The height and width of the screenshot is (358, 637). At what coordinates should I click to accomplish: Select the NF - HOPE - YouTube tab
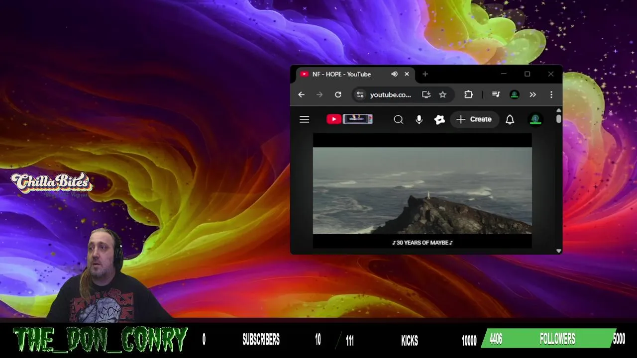[355, 74]
